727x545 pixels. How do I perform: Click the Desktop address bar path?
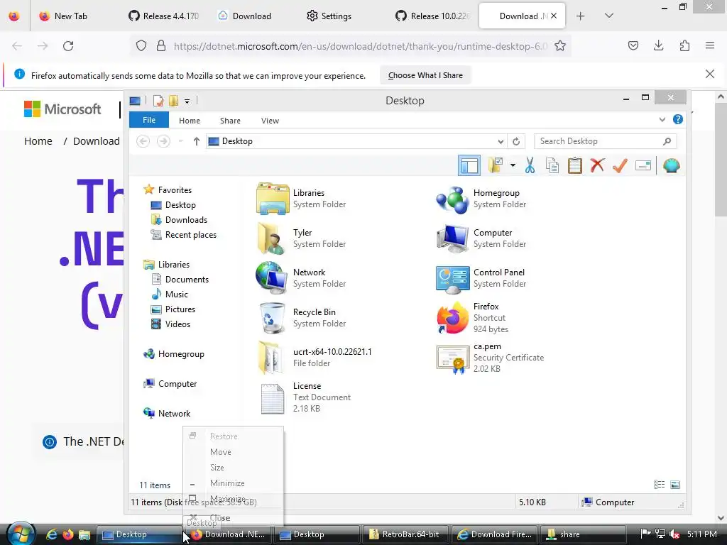click(x=237, y=141)
